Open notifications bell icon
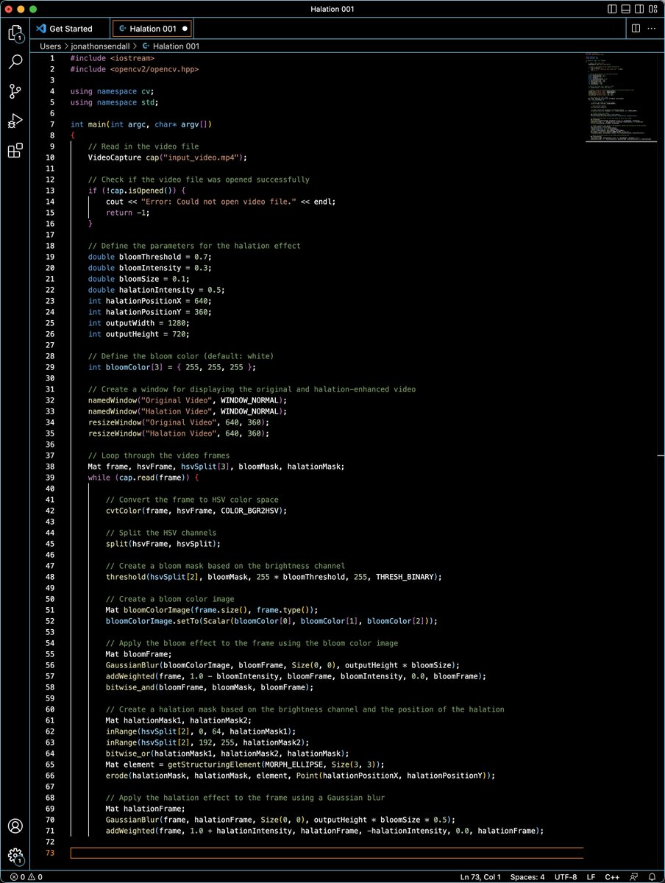Screen dimensions: 665x883 (x=652, y=876)
